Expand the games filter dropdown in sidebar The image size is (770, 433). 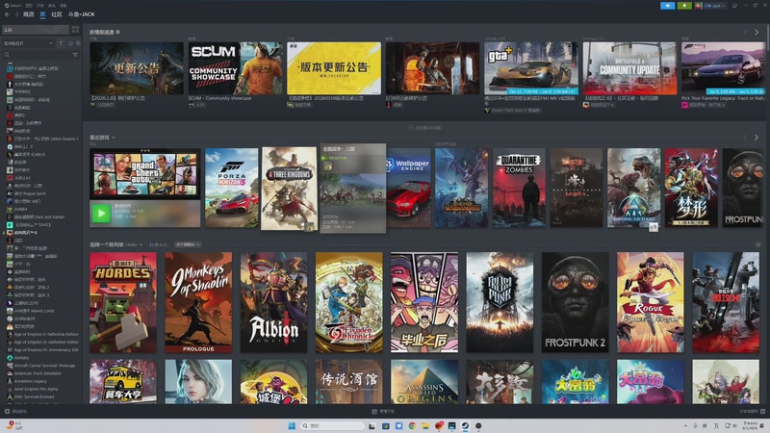(x=29, y=43)
